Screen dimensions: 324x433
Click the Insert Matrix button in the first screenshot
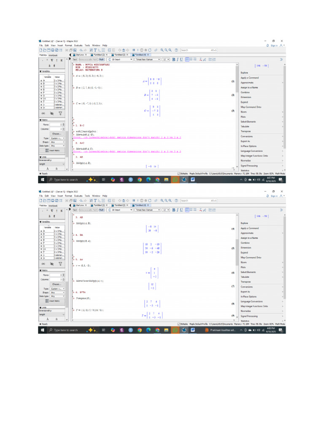pos(52,151)
